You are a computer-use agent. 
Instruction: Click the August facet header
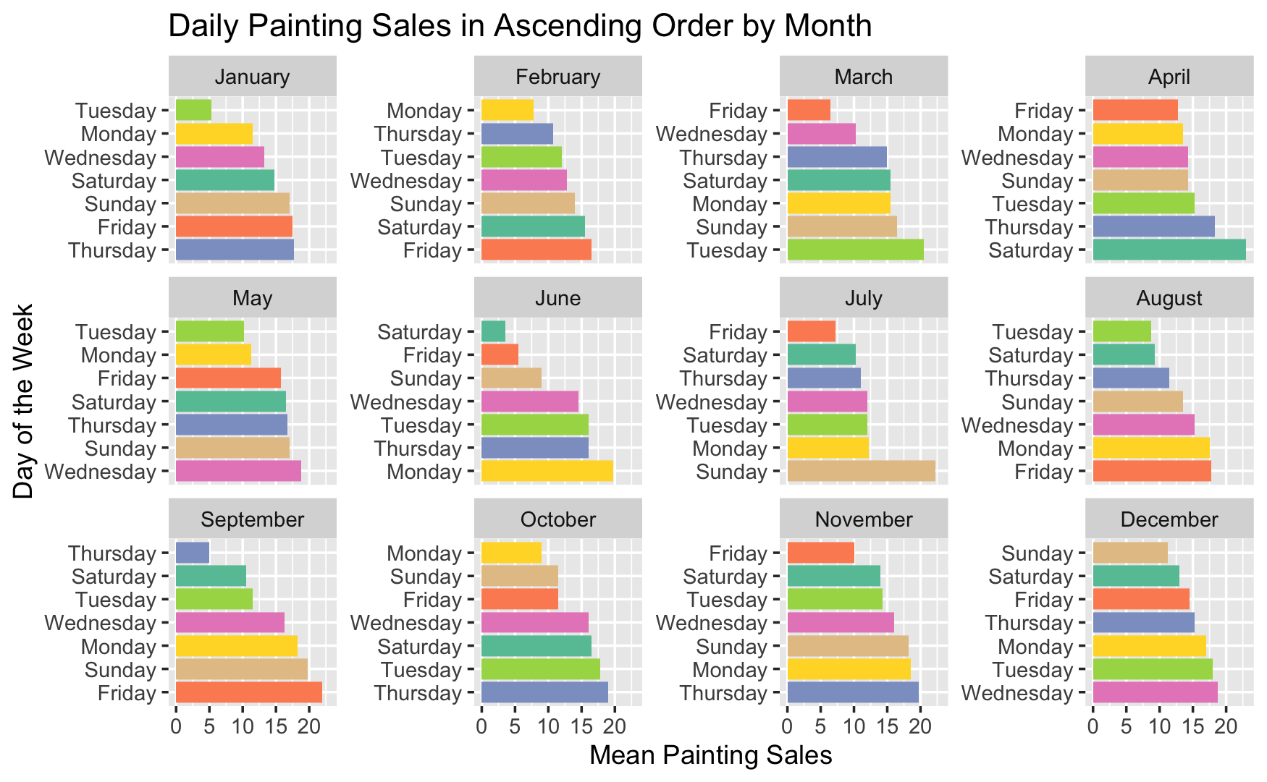1169,298
